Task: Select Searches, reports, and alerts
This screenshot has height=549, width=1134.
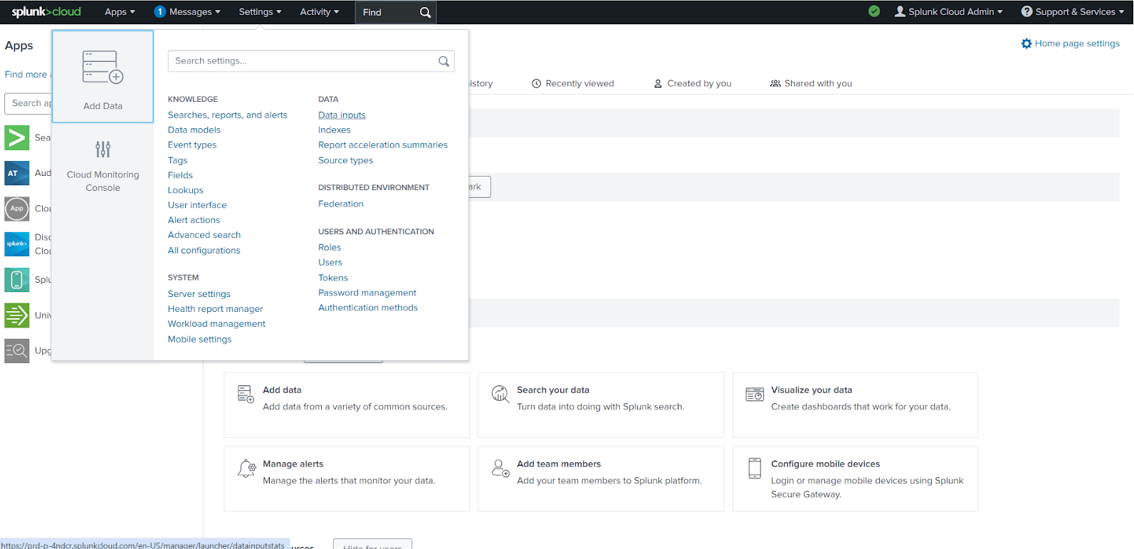Action: pyautogui.click(x=228, y=115)
